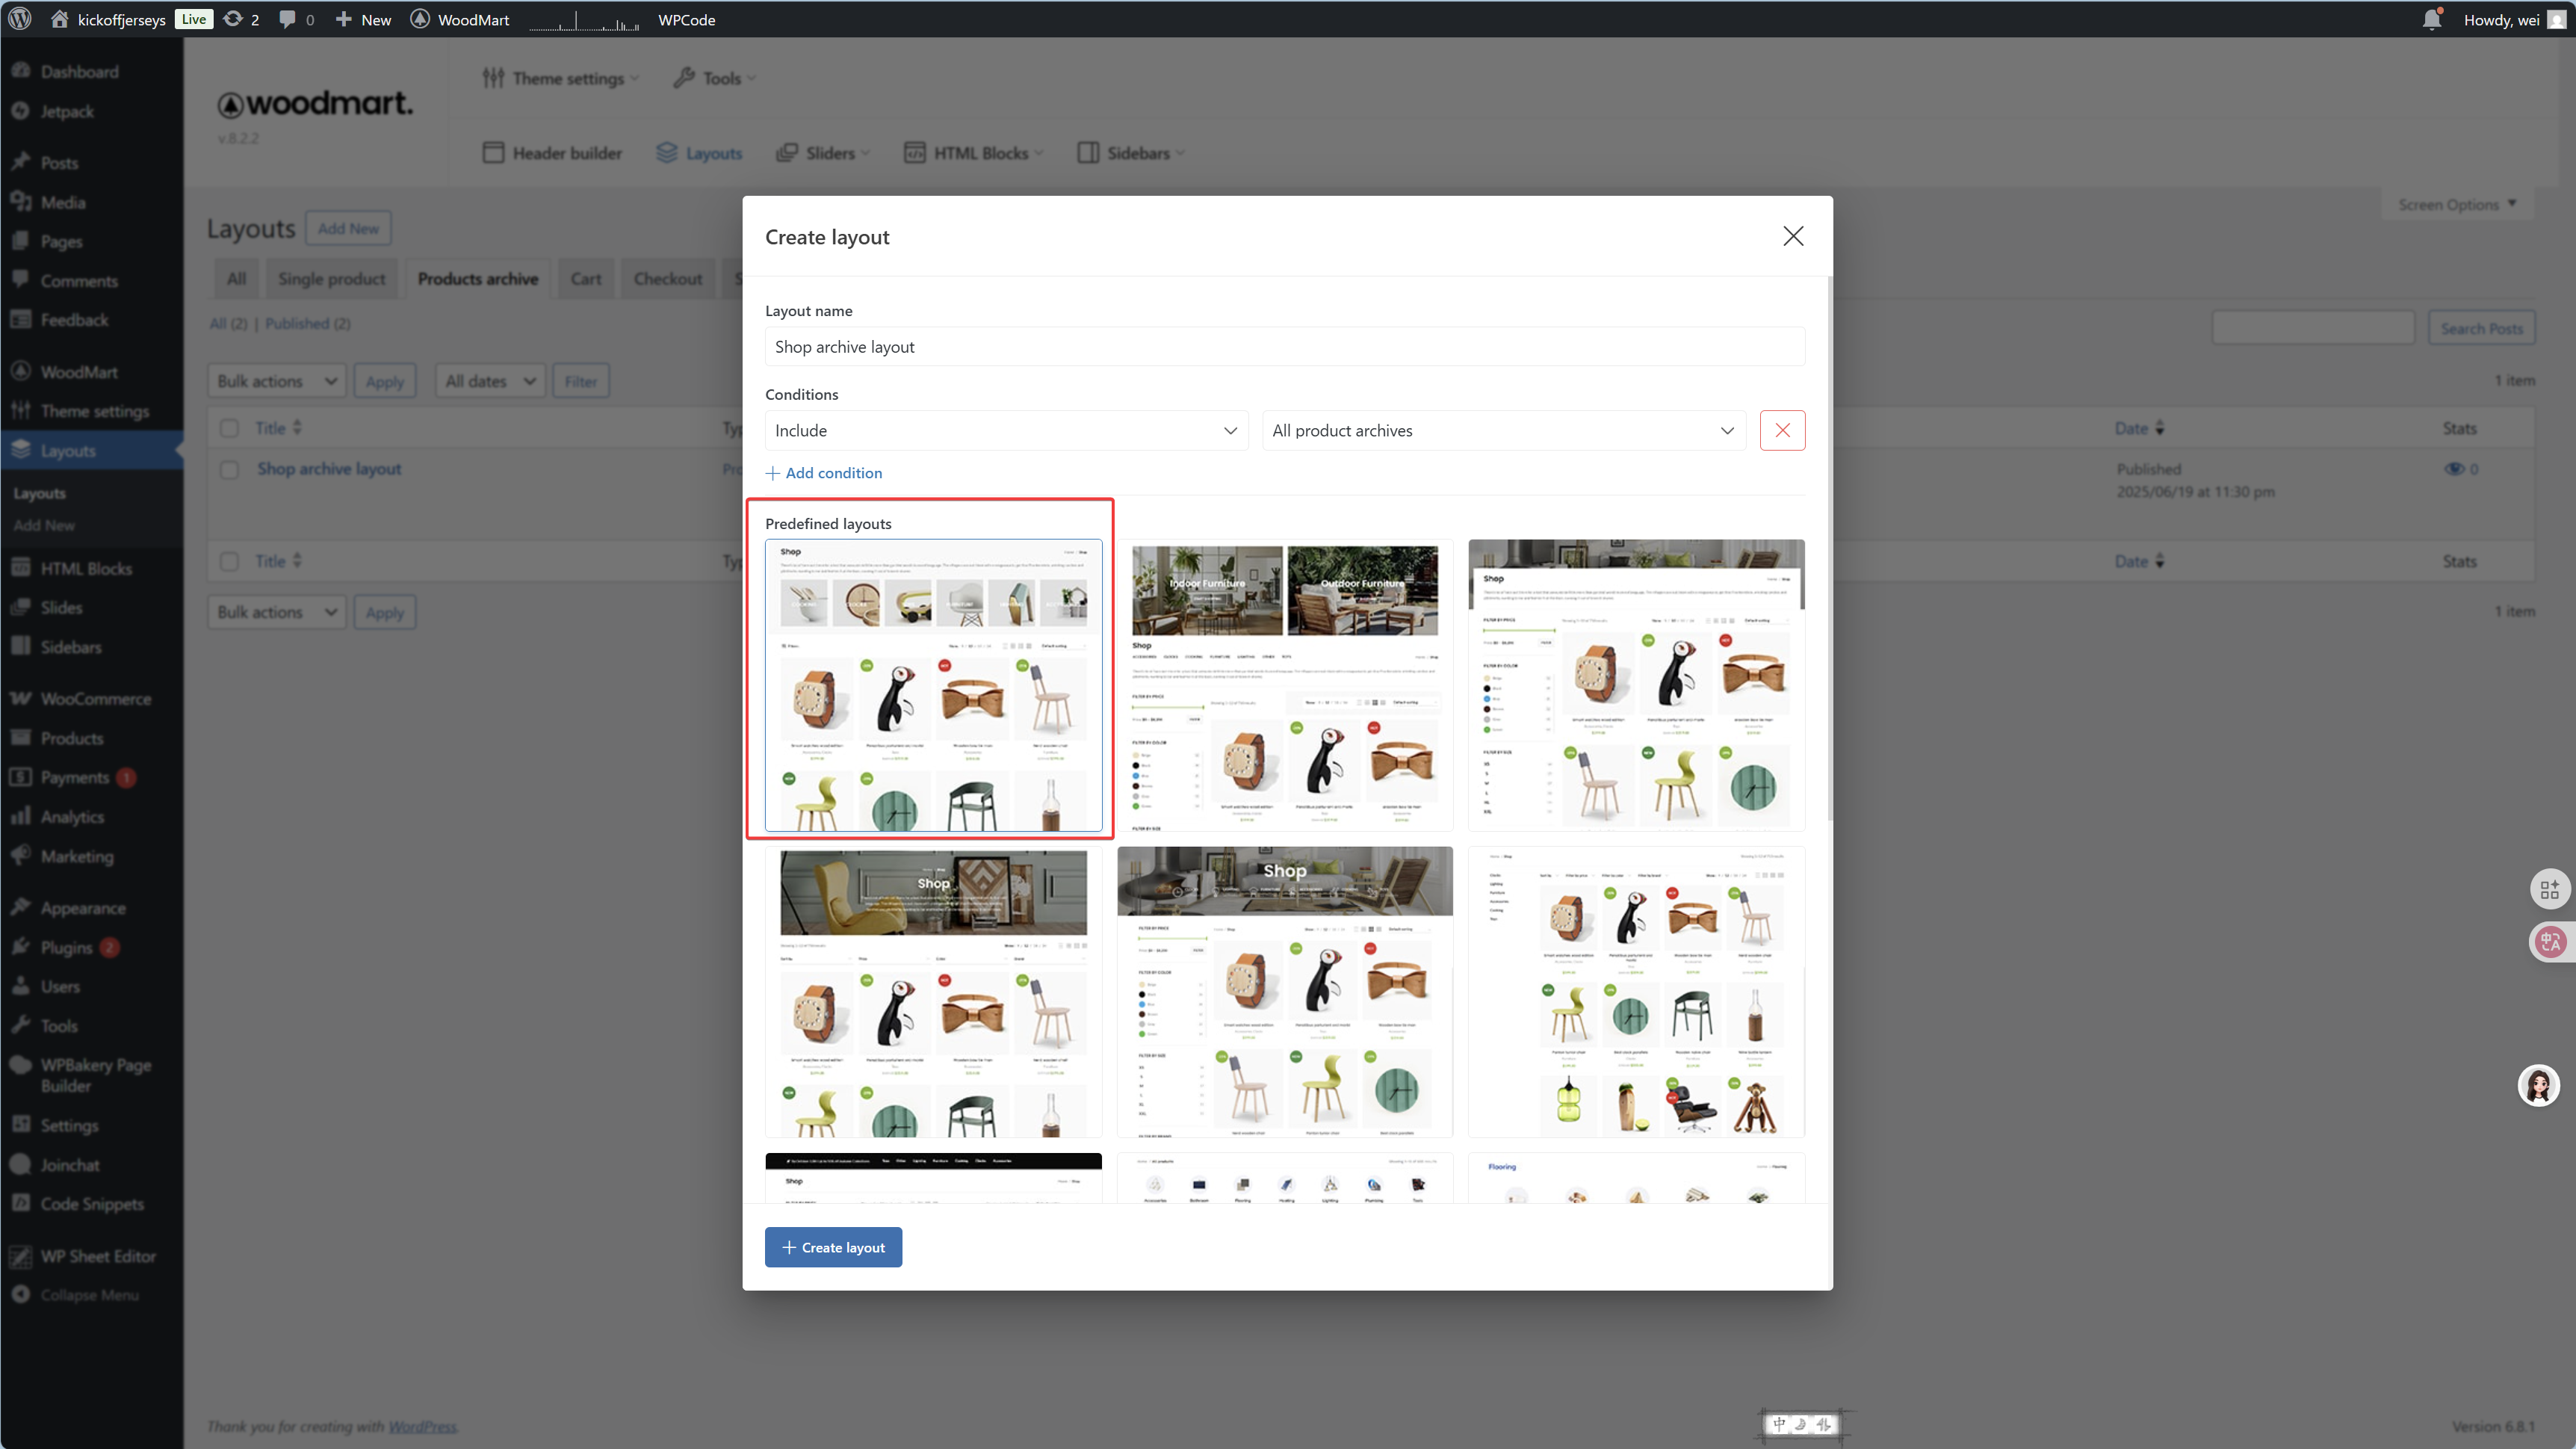This screenshot has width=2576, height=1449.
Task: Click the Add condition link
Action: [x=824, y=473]
